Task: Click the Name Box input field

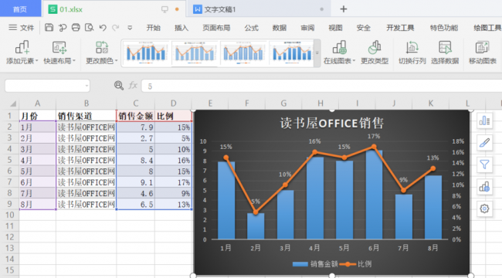Action: click(x=45, y=86)
